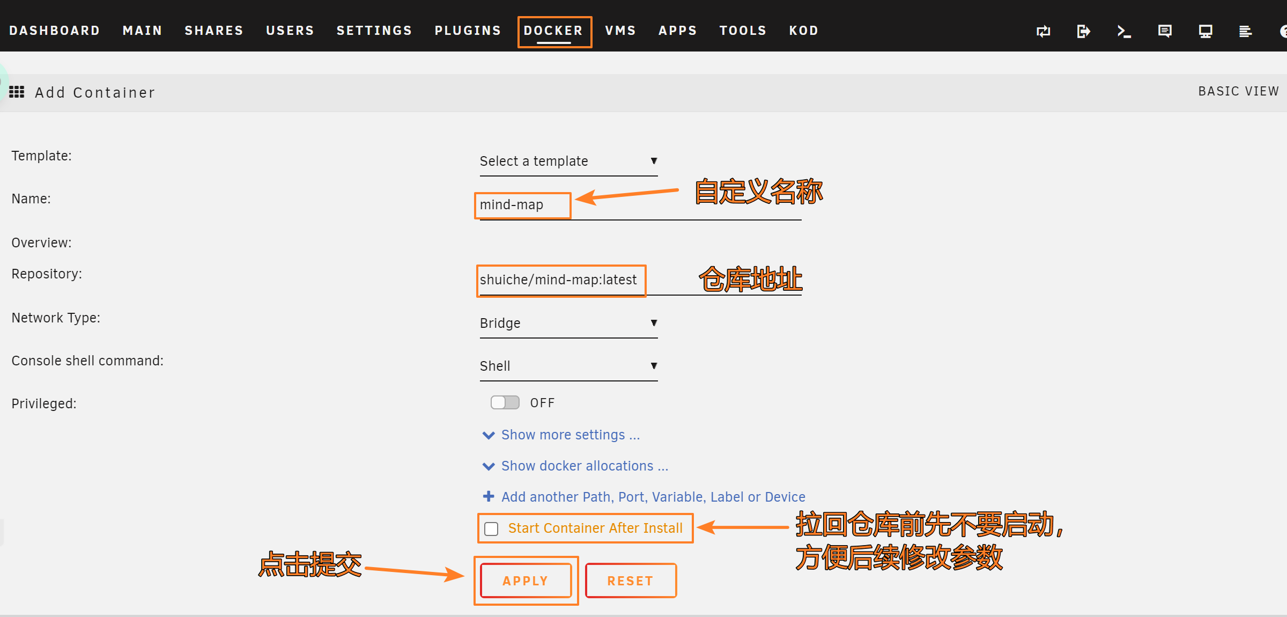Screen dimensions: 1287x617
Task: Open the VMS tab
Action: point(620,31)
